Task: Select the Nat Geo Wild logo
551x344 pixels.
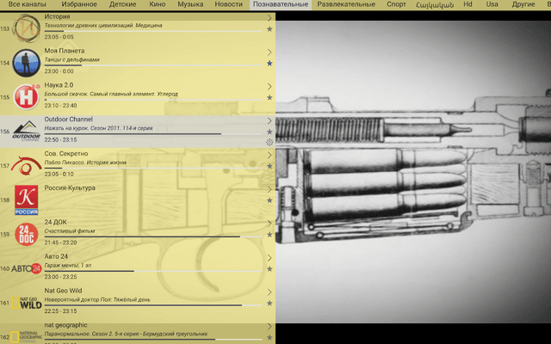Action: coord(27,303)
